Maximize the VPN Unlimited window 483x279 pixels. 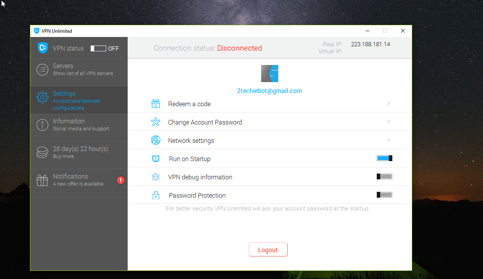coord(385,31)
